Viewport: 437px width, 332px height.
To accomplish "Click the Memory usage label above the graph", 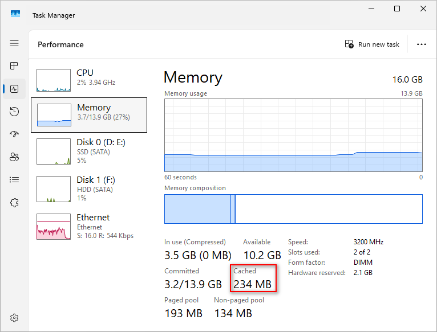I will 185,93.
